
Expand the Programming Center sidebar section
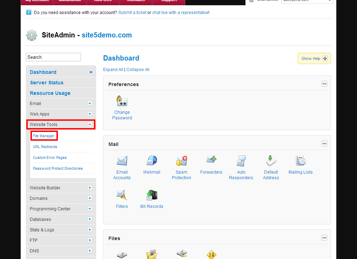[x=90, y=209]
